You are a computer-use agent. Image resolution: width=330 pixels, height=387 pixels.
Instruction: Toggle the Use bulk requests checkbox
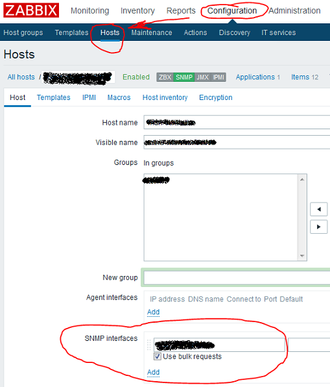[158, 356]
